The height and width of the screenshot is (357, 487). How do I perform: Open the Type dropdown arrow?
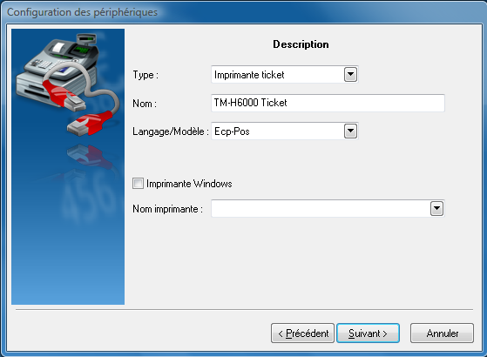pyautogui.click(x=350, y=75)
